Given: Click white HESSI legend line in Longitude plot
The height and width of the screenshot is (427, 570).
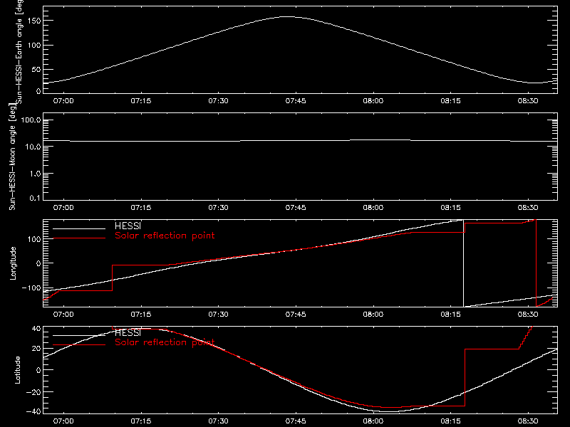Looking at the screenshot, I should pyautogui.click(x=79, y=228).
